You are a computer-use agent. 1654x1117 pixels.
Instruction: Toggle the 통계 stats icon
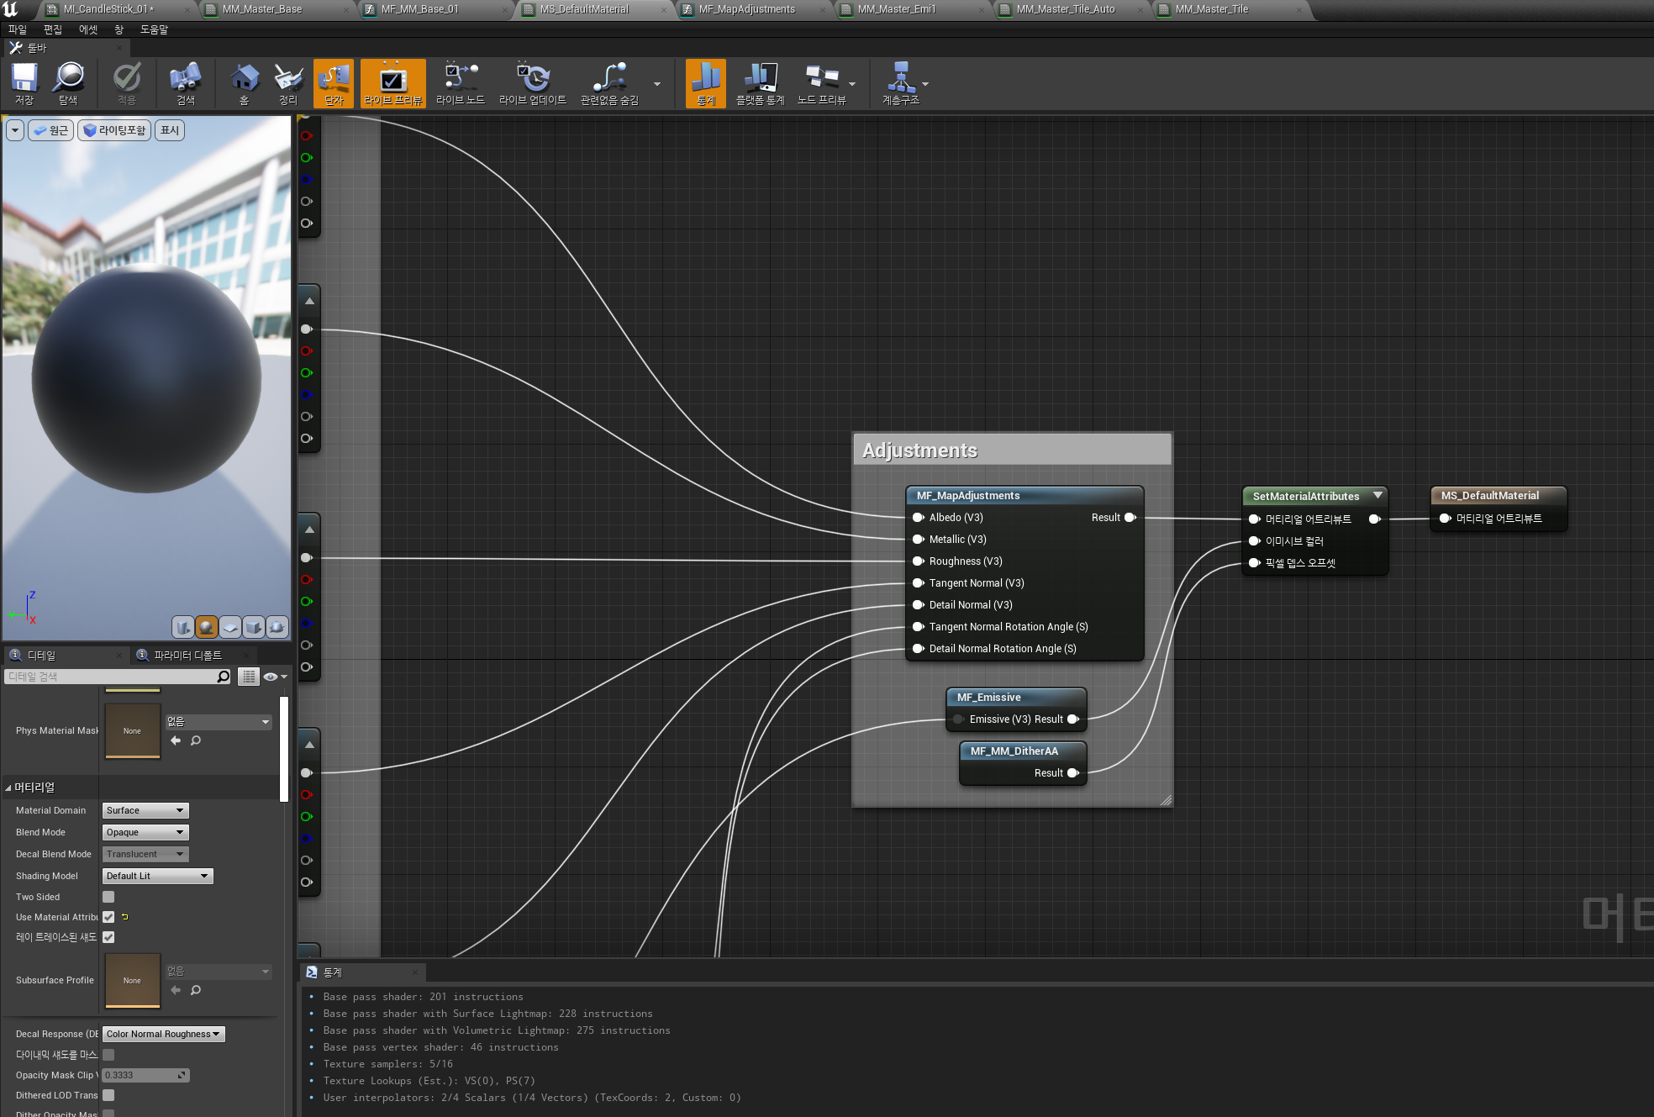click(706, 83)
